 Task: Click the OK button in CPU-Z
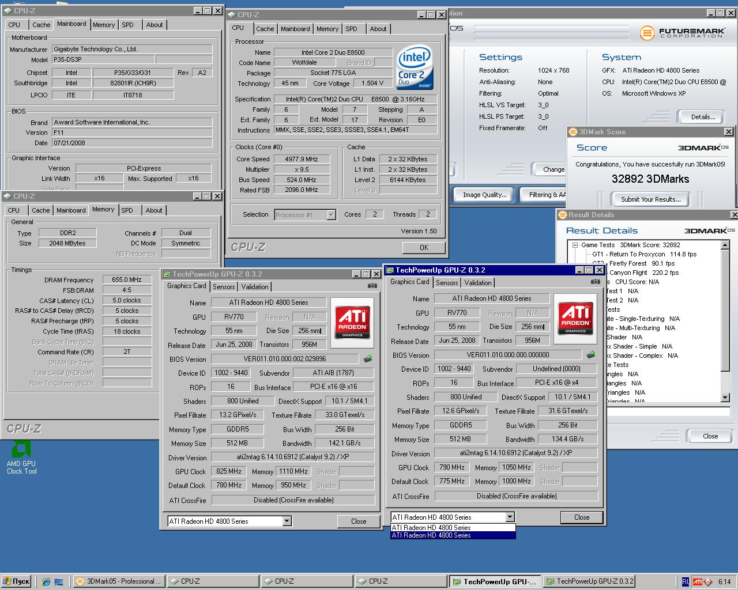424,247
